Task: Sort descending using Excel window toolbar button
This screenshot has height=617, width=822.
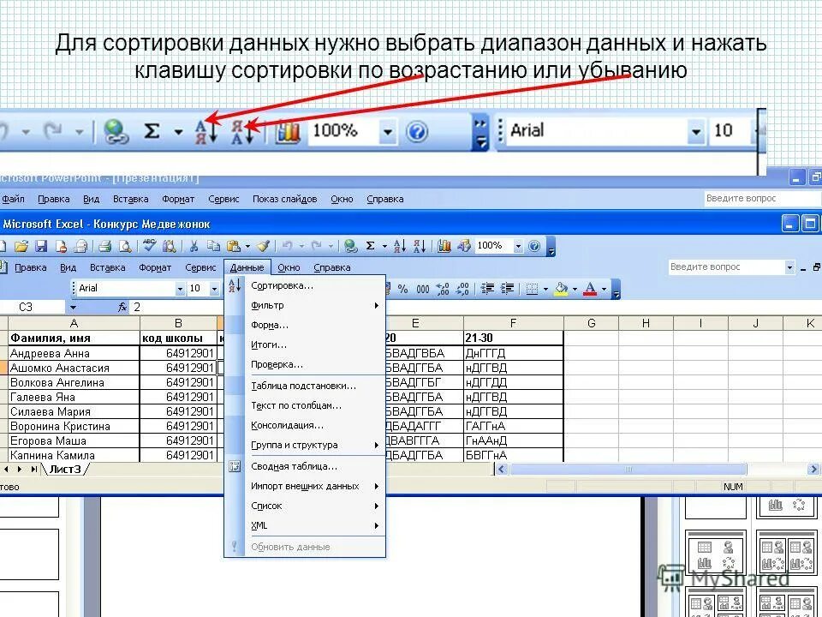Action: (420, 246)
